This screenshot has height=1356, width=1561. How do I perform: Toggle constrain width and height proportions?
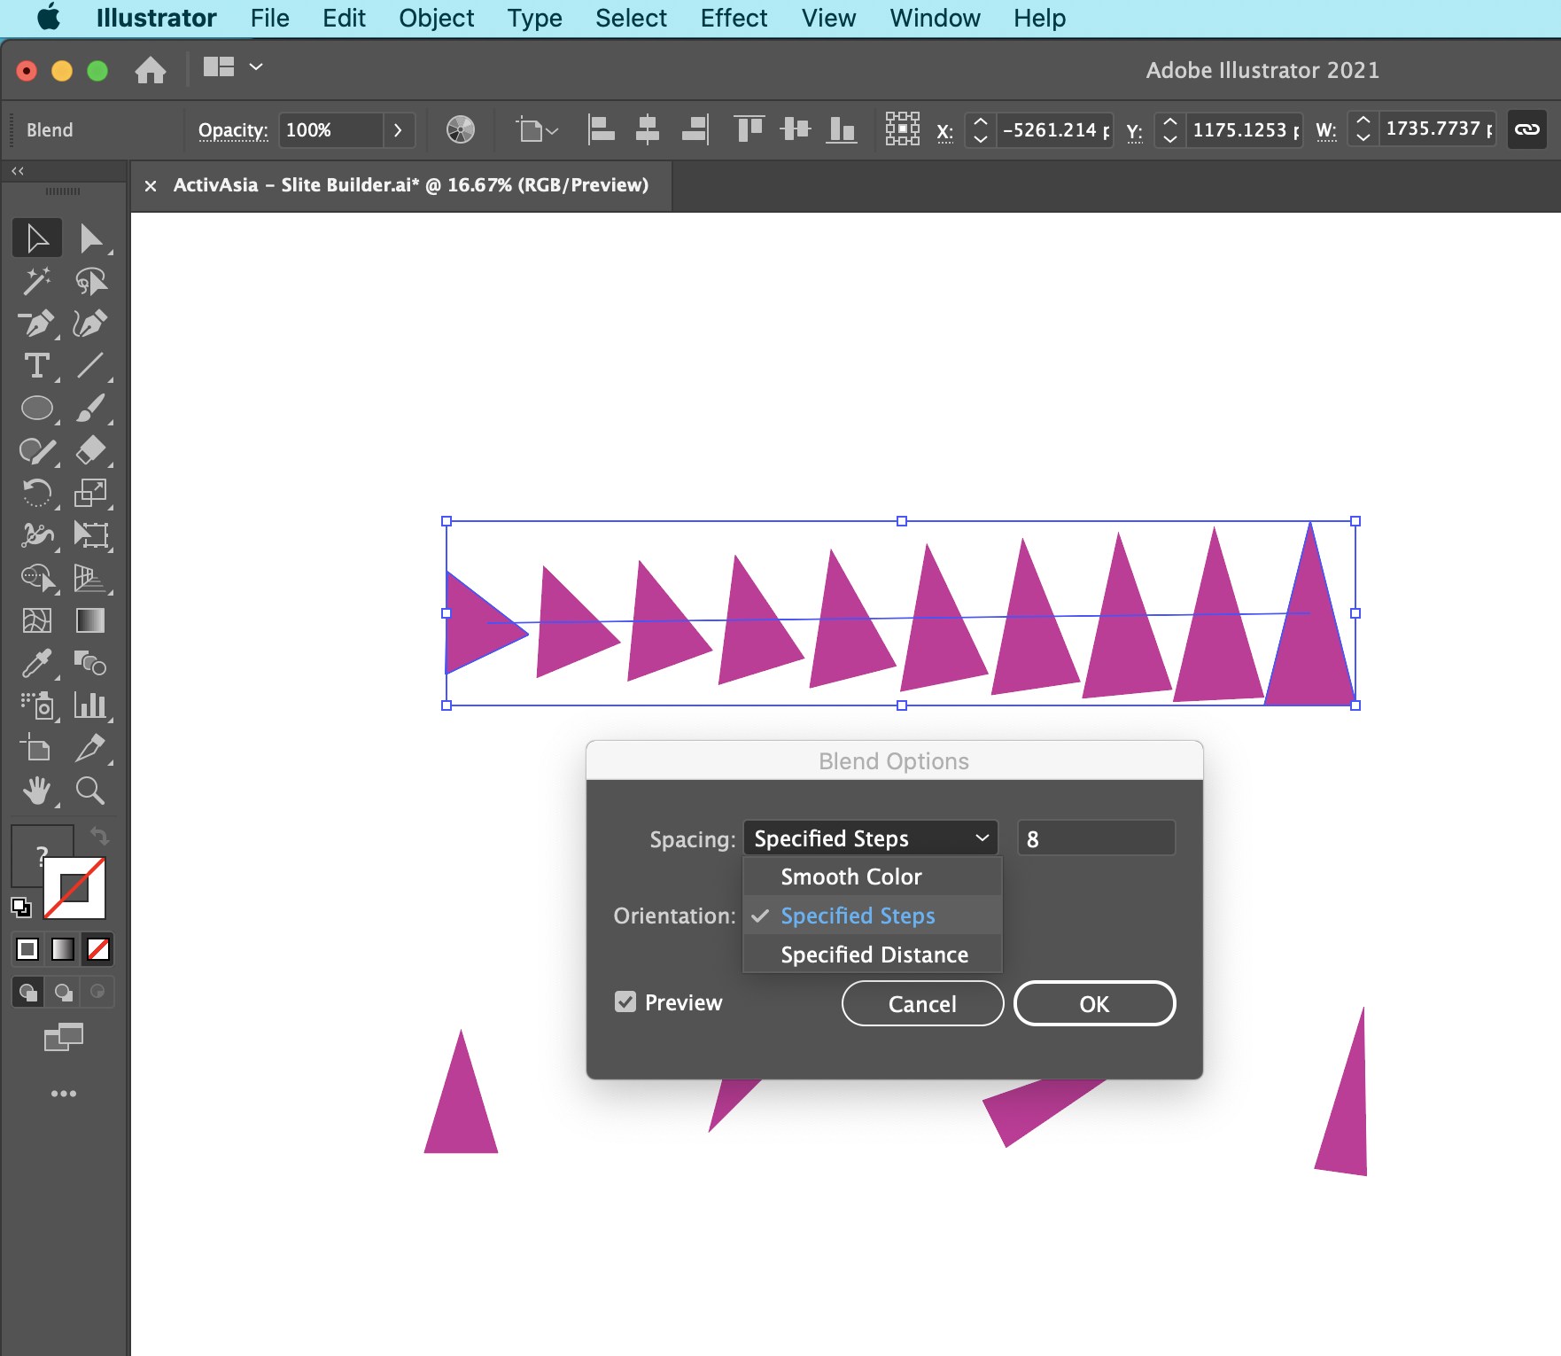click(x=1526, y=129)
